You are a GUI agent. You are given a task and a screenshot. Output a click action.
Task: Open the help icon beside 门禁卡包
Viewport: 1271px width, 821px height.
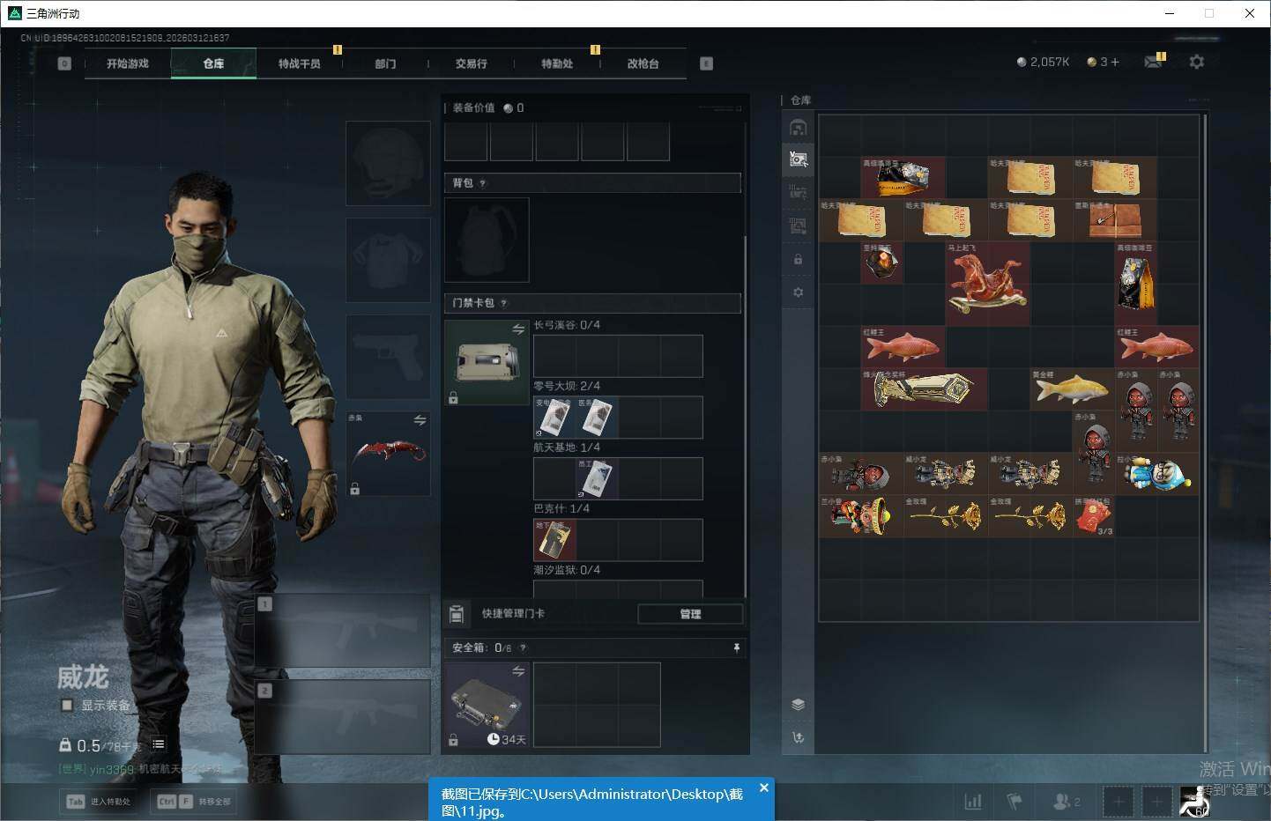coord(503,303)
